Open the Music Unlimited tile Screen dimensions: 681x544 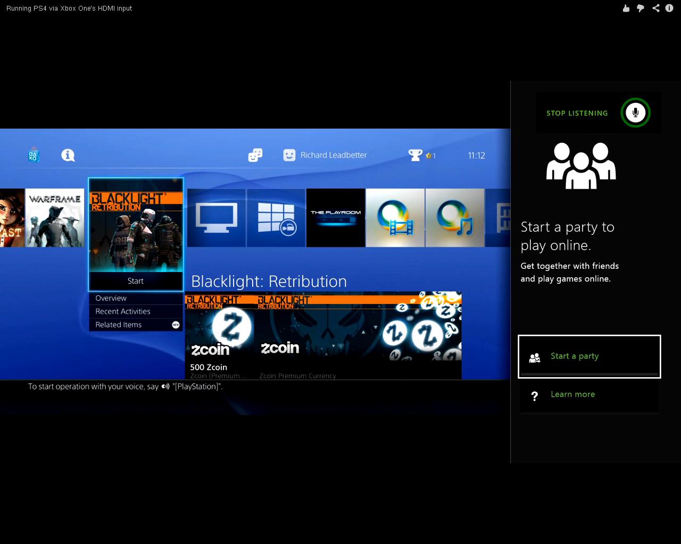(455, 218)
